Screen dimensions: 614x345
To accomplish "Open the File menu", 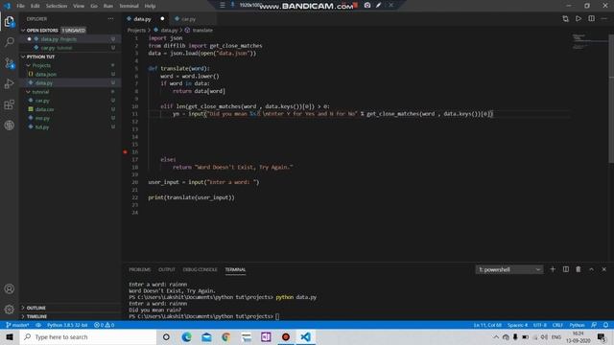I will point(20,6).
